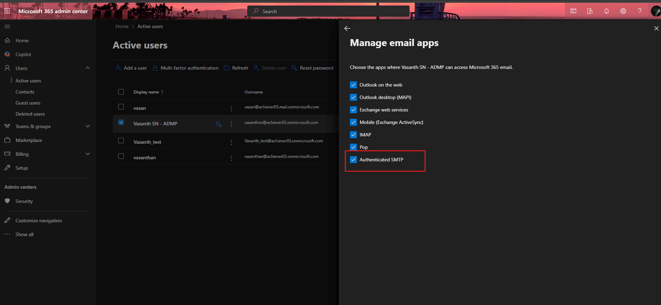Go to Marketplace in navigation
This screenshot has width=661, height=305.
pyautogui.click(x=28, y=140)
